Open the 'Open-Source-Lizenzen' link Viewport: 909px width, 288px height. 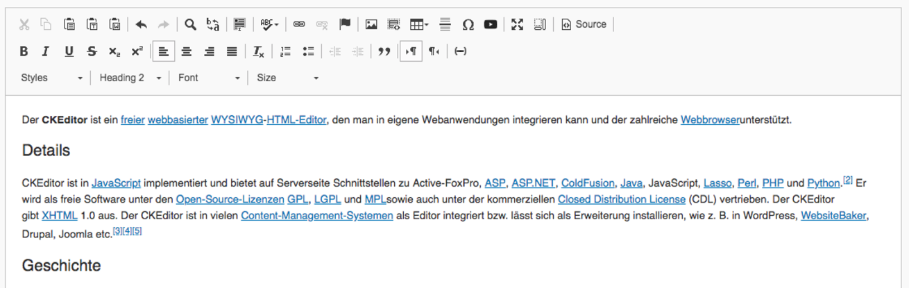[x=230, y=199]
